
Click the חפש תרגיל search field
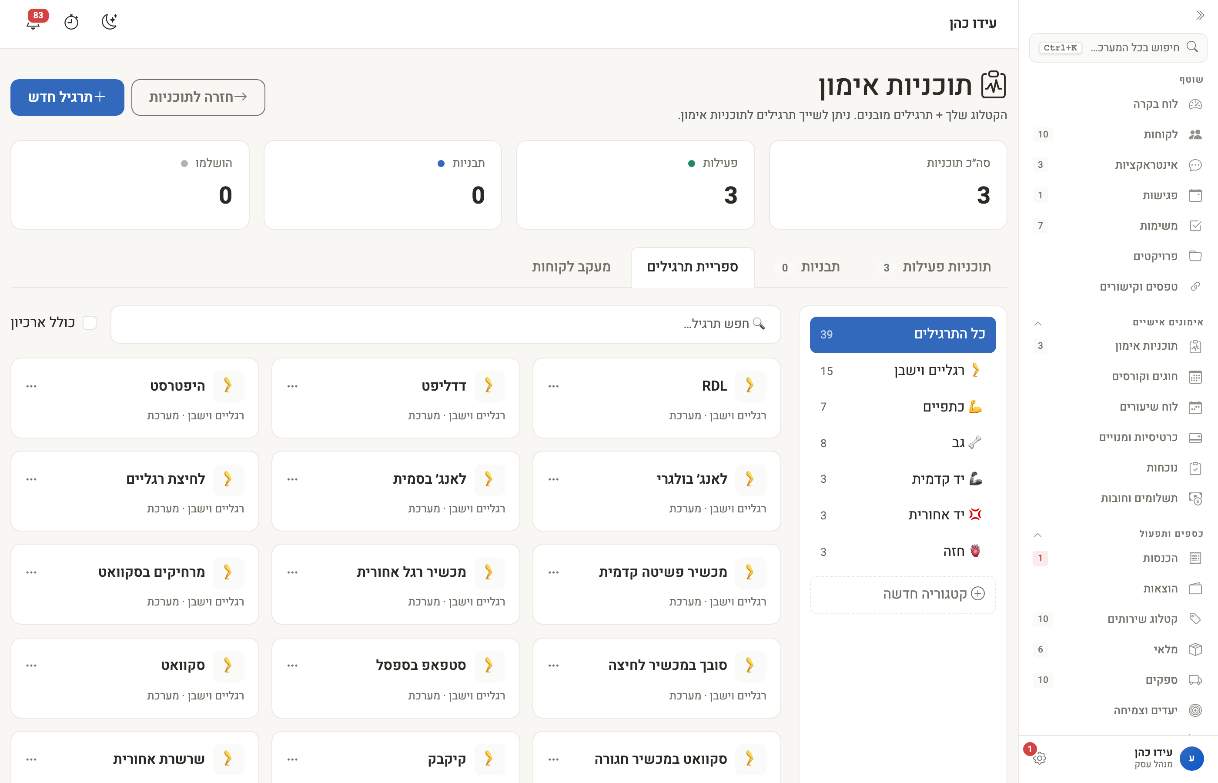pos(445,324)
